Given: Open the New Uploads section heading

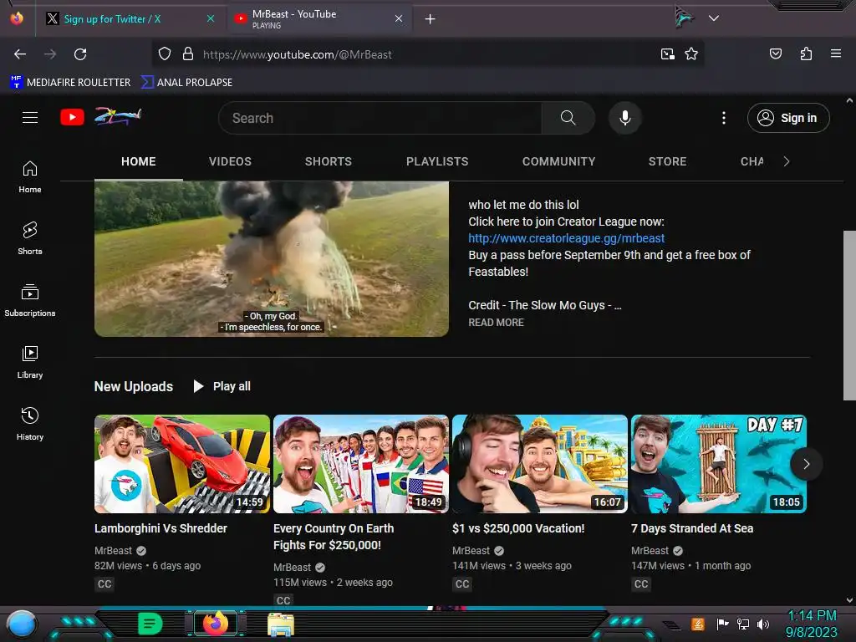Looking at the screenshot, I should point(134,386).
